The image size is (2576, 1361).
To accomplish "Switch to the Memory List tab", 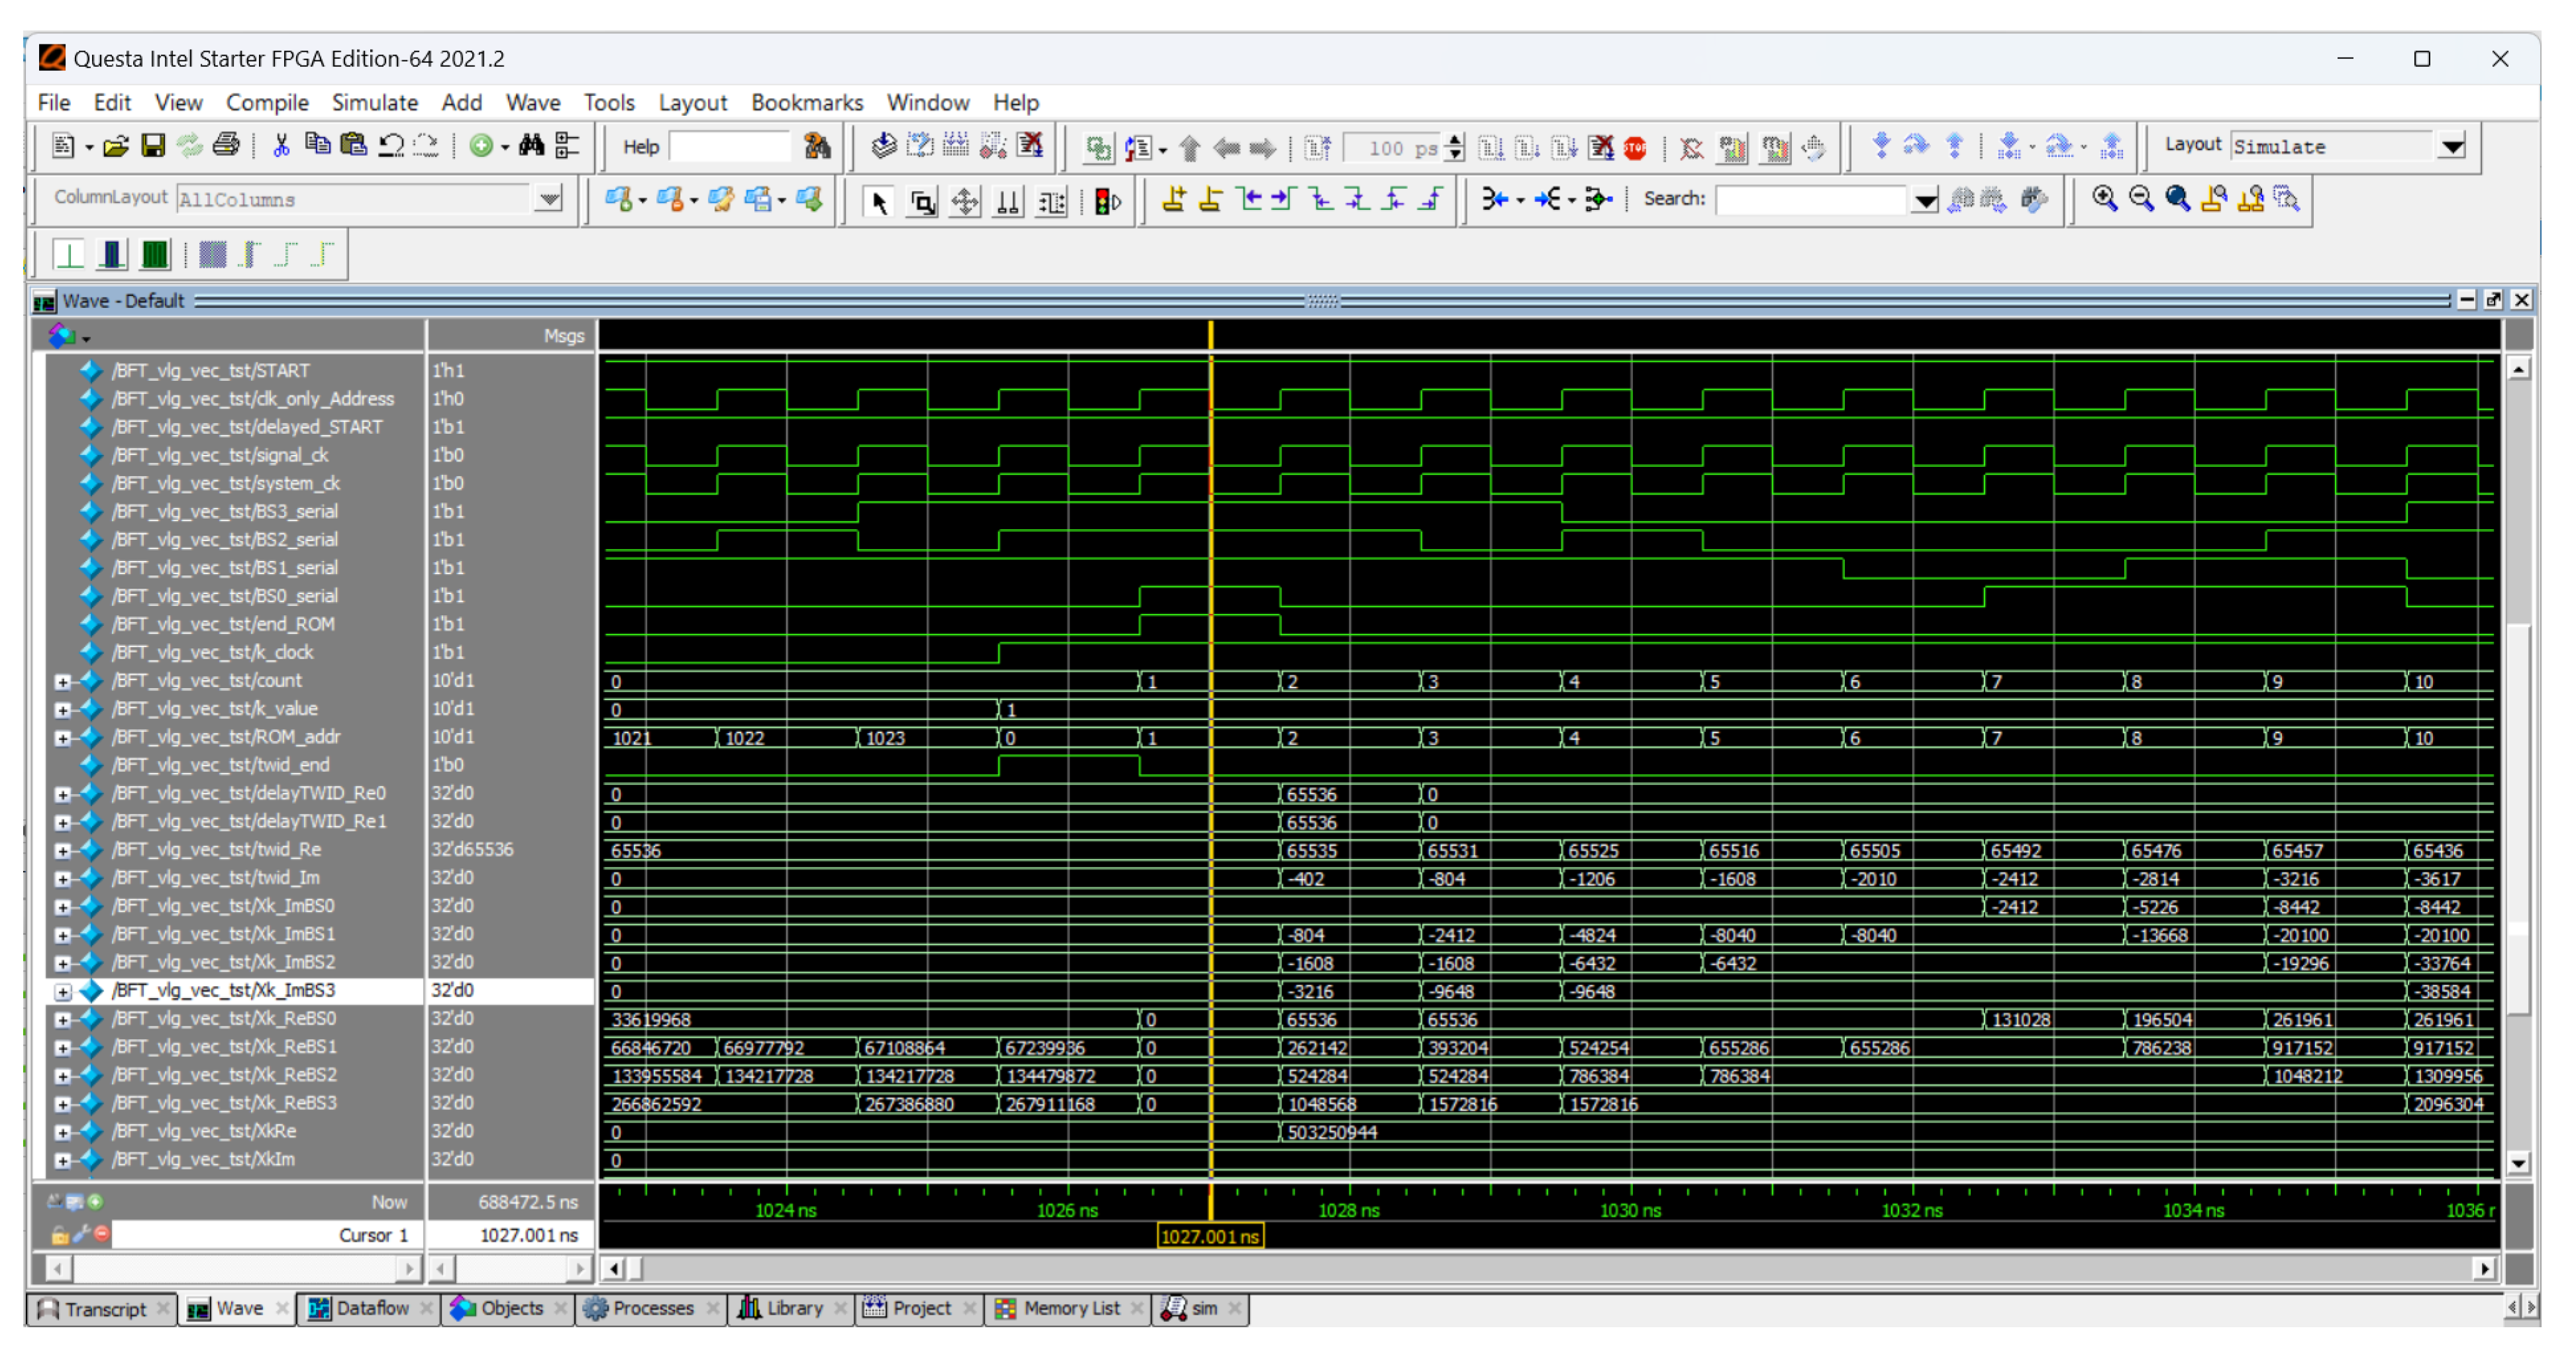I will click(x=1069, y=1309).
